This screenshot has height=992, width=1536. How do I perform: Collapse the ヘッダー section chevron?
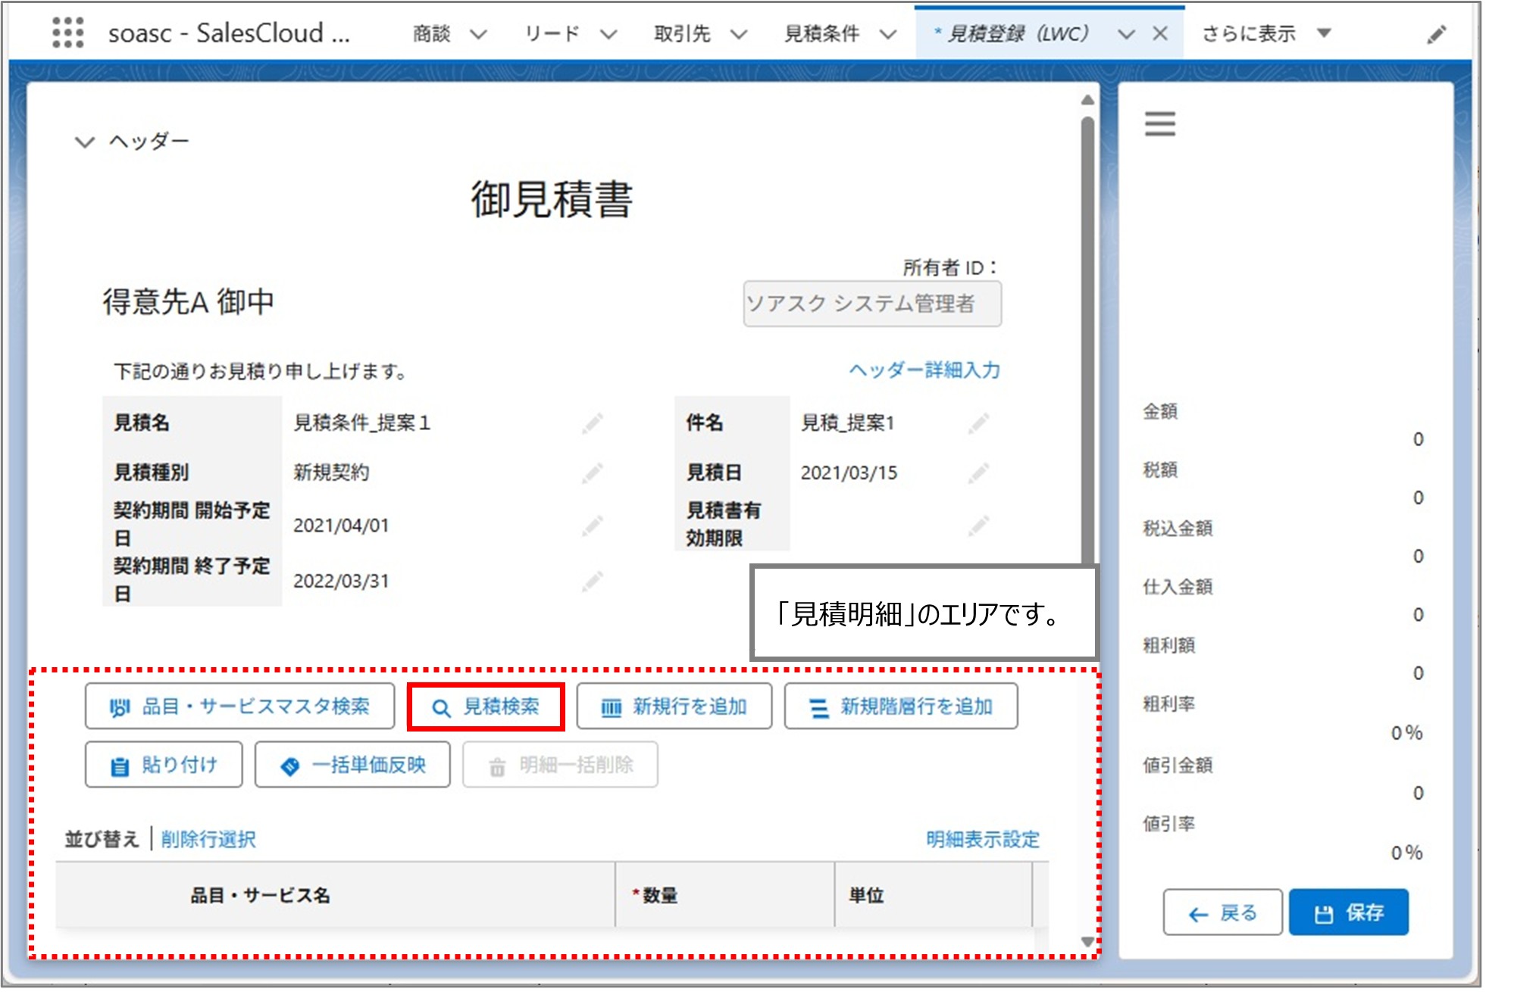click(x=83, y=140)
